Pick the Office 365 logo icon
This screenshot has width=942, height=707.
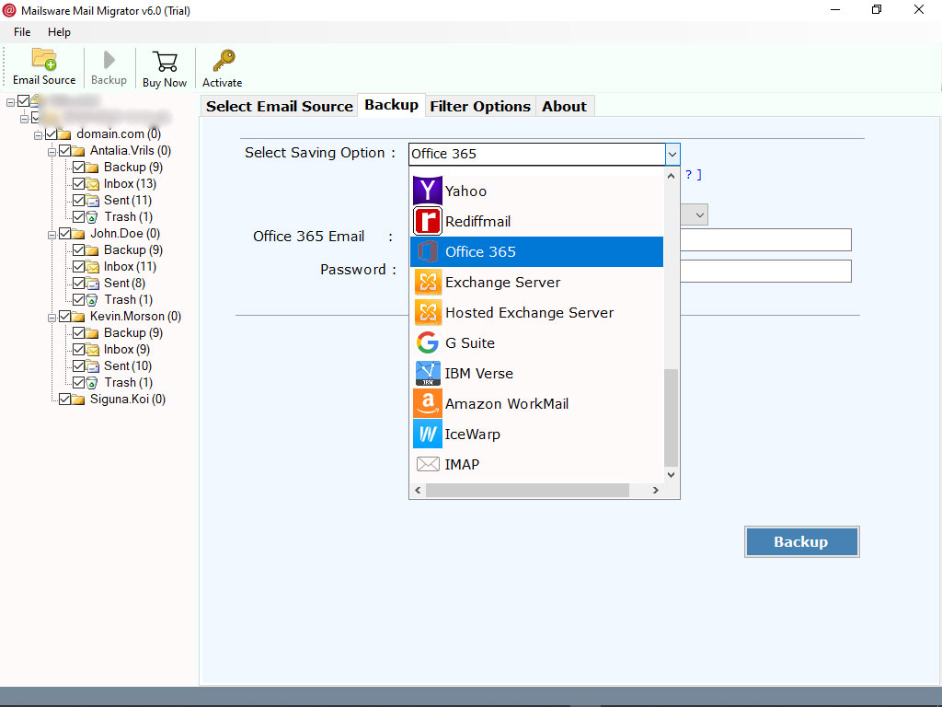coord(427,251)
